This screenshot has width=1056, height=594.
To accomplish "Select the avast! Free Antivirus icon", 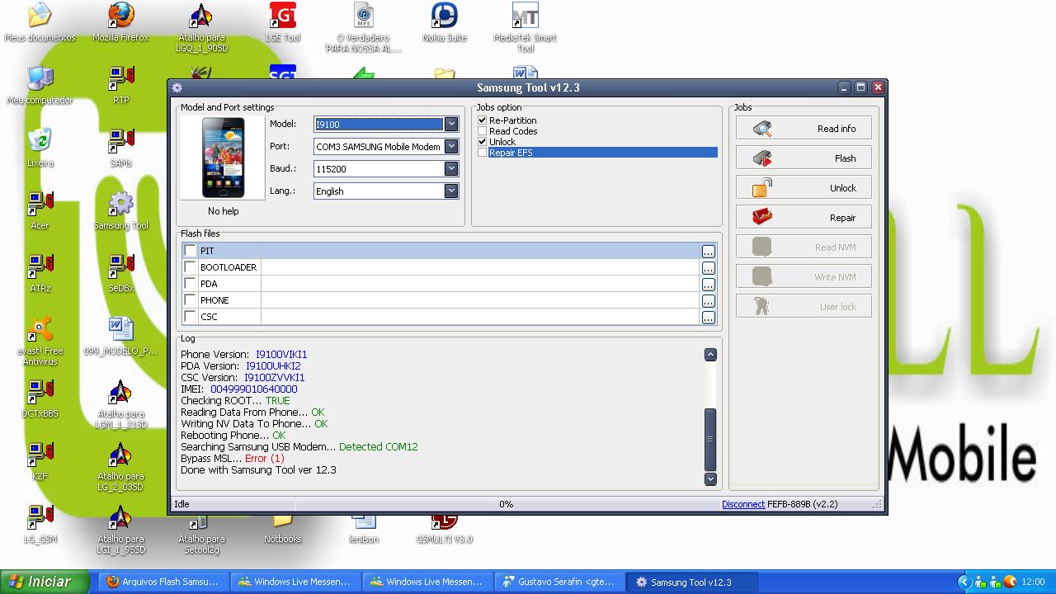I will tap(40, 342).
